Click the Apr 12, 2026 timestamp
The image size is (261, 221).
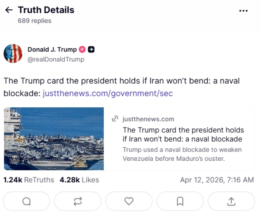[217, 180]
